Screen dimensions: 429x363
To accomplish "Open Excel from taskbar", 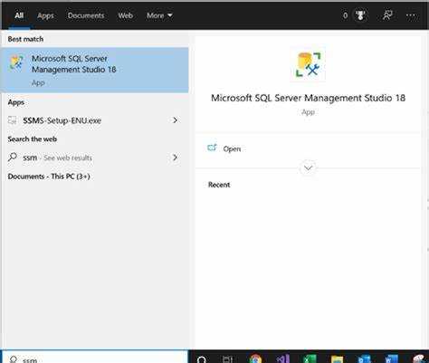I will [x=310, y=358].
